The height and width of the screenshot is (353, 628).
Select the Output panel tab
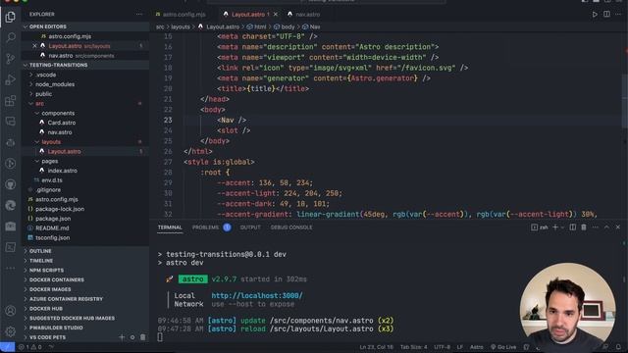pyautogui.click(x=250, y=227)
